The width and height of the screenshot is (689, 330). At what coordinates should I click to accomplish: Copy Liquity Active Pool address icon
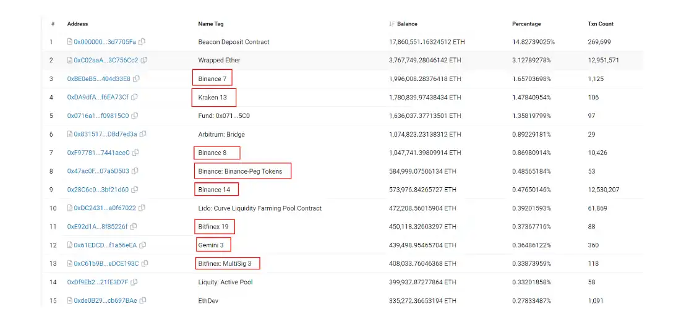(x=134, y=282)
